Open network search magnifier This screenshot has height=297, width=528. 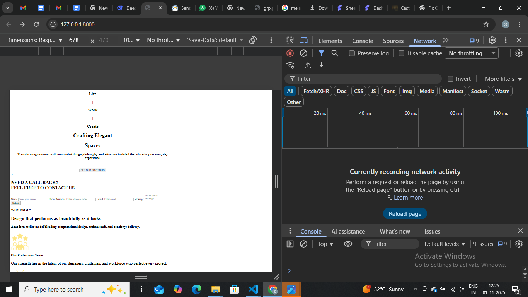335,53
